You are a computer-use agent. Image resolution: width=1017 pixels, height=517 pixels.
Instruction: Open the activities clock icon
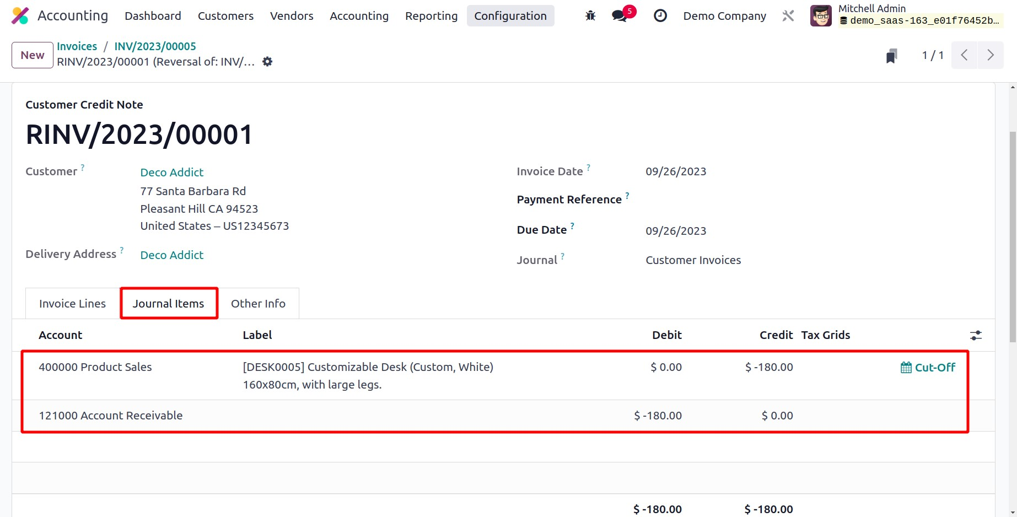tap(660, 16)
